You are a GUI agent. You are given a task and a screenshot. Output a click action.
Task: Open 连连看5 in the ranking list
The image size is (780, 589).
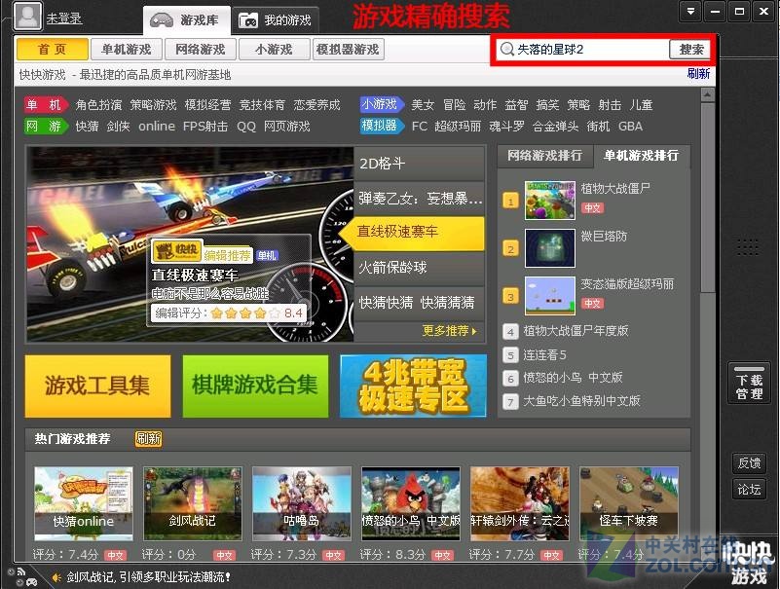[x=544, y=354]
